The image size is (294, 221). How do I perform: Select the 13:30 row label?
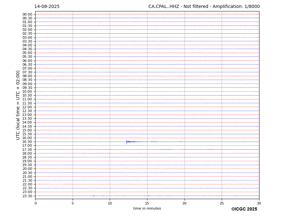pyautogui.click(x=27, y=119)
